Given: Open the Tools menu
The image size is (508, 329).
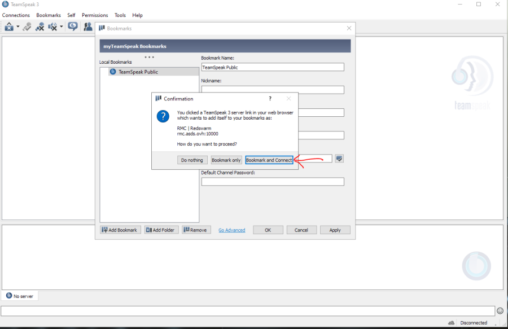Looking at the screenshot, I should click(120, 15).
